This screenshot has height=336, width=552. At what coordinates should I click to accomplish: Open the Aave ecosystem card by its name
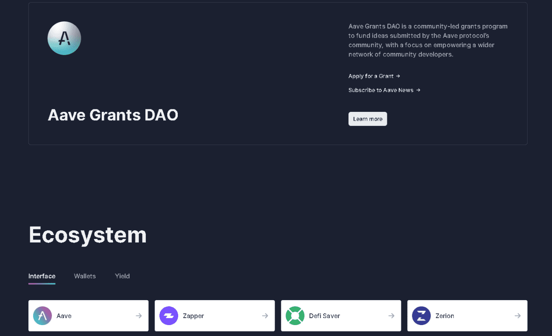[64, 315]
